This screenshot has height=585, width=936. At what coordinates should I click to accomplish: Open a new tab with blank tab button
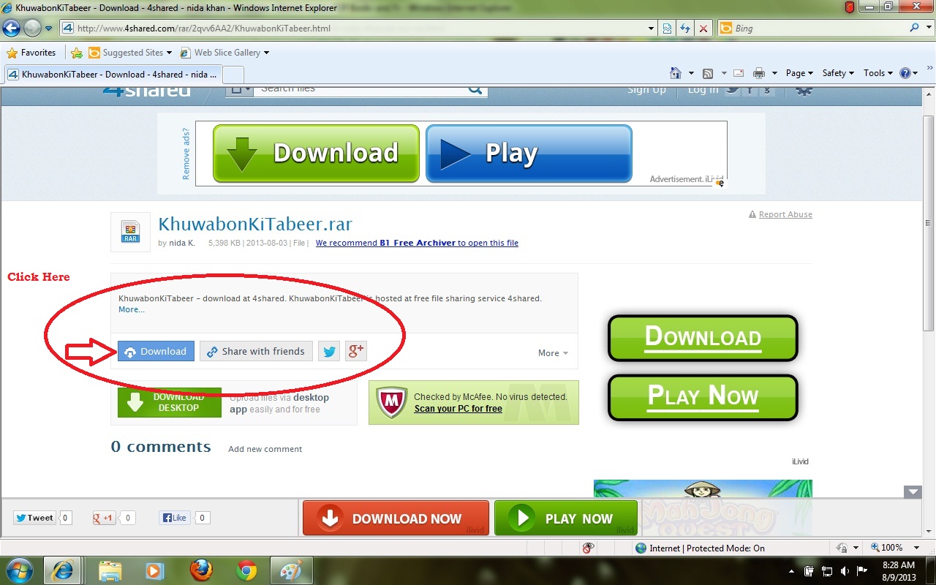233,75
